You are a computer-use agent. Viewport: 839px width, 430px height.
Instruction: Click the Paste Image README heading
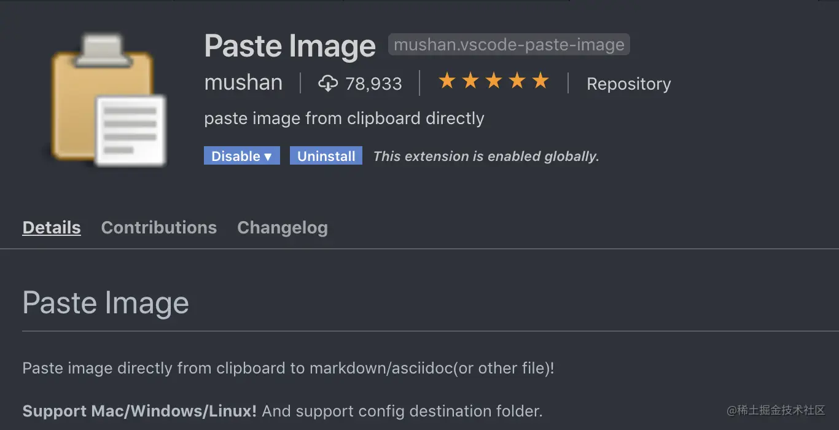coord(106,303)
